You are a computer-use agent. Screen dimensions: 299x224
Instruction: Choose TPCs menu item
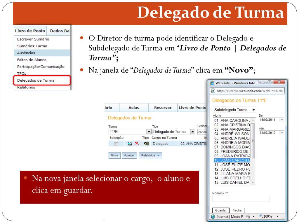[x=42, y=73]
